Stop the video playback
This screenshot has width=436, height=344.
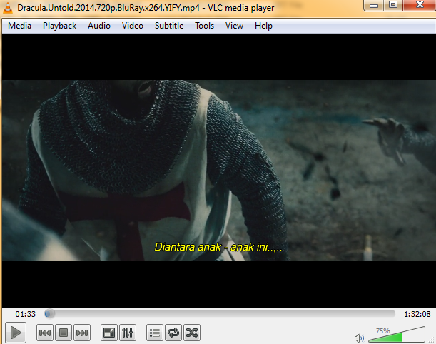tap(64, 333)
